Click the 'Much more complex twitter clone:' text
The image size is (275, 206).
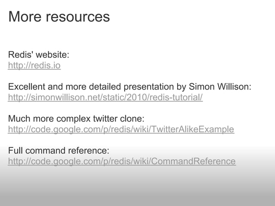tap(76, 119)
